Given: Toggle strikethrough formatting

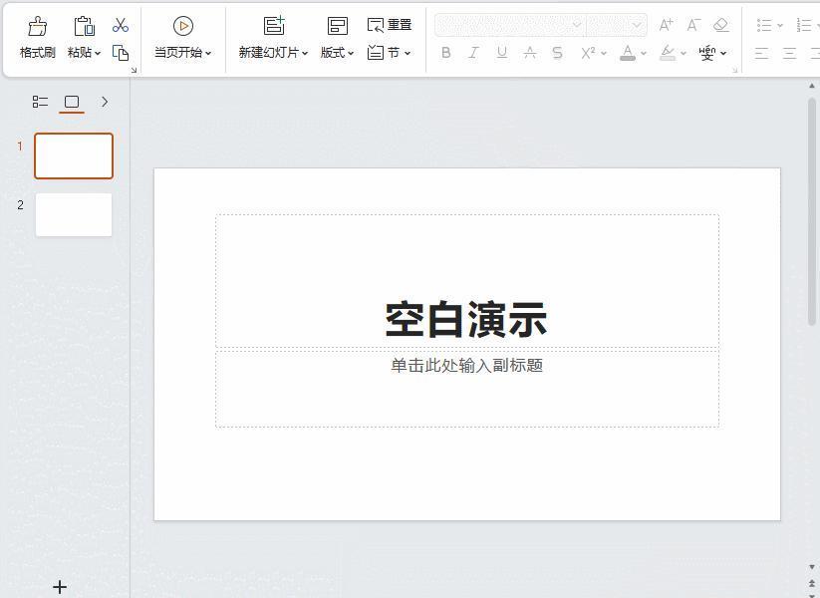Looking at the screenshot, I should pos(557,53).
